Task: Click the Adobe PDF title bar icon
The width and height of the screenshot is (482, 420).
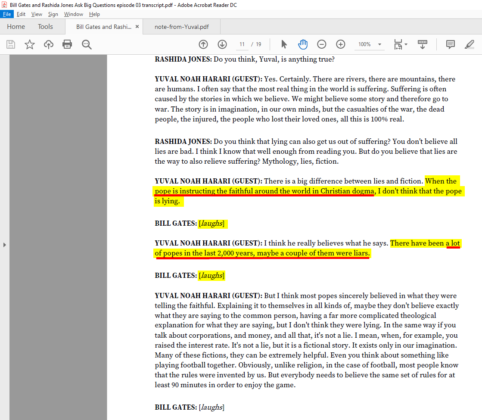Action: (4, 5)
